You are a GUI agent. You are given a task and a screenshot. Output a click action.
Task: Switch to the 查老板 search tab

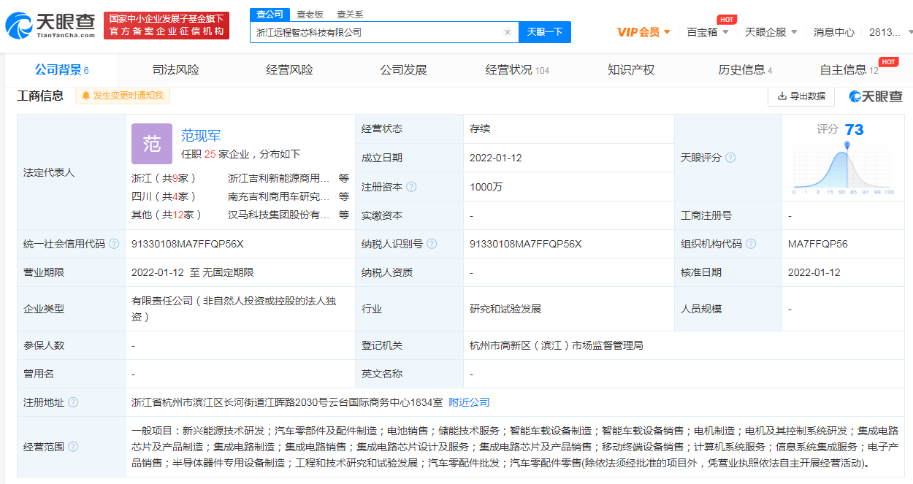(x=310, y=15)
